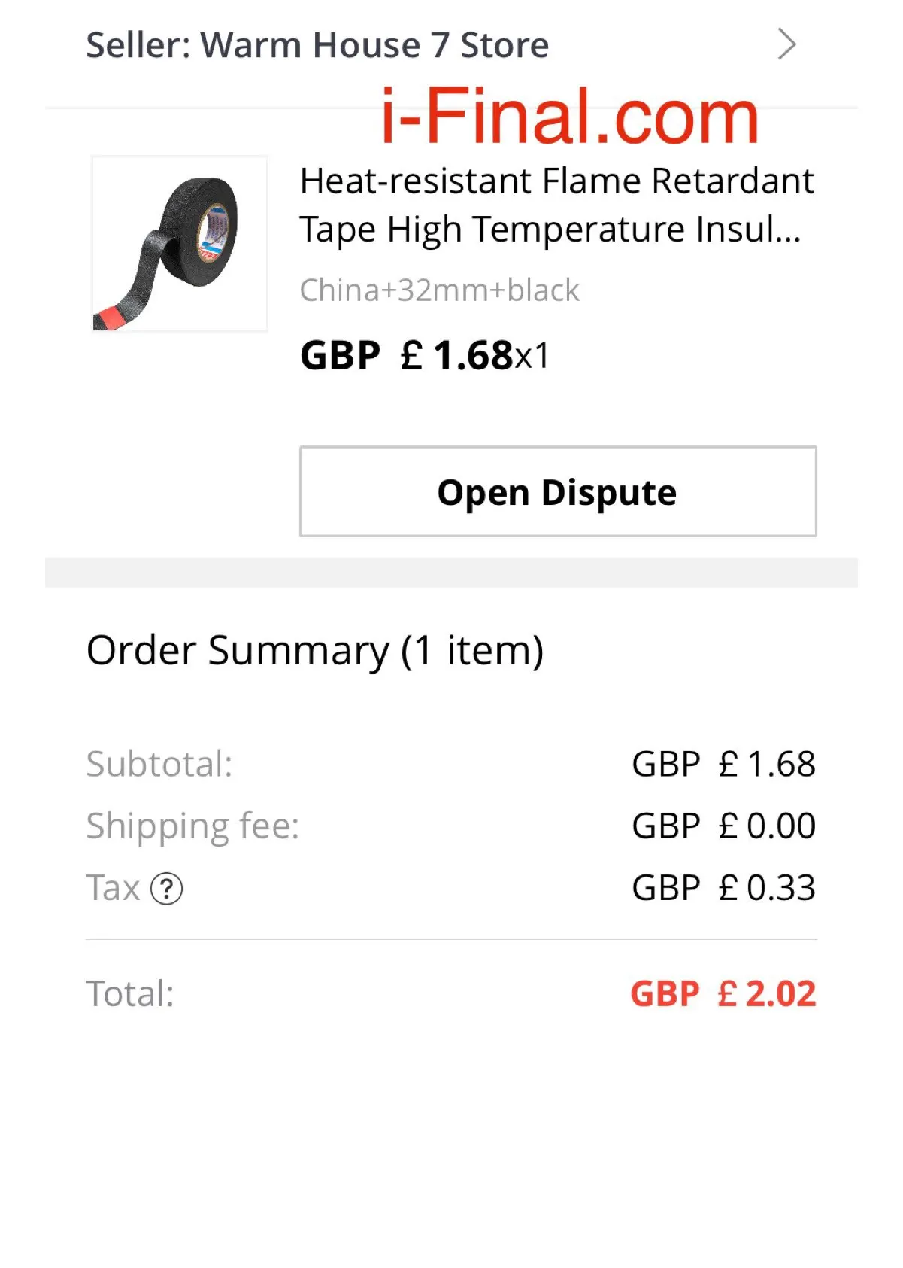The width and height of the screenshot is (903, 1268).
Task: Open the Heat-resistant Flame Retardant Tape title
Action: tap(557, 205)
